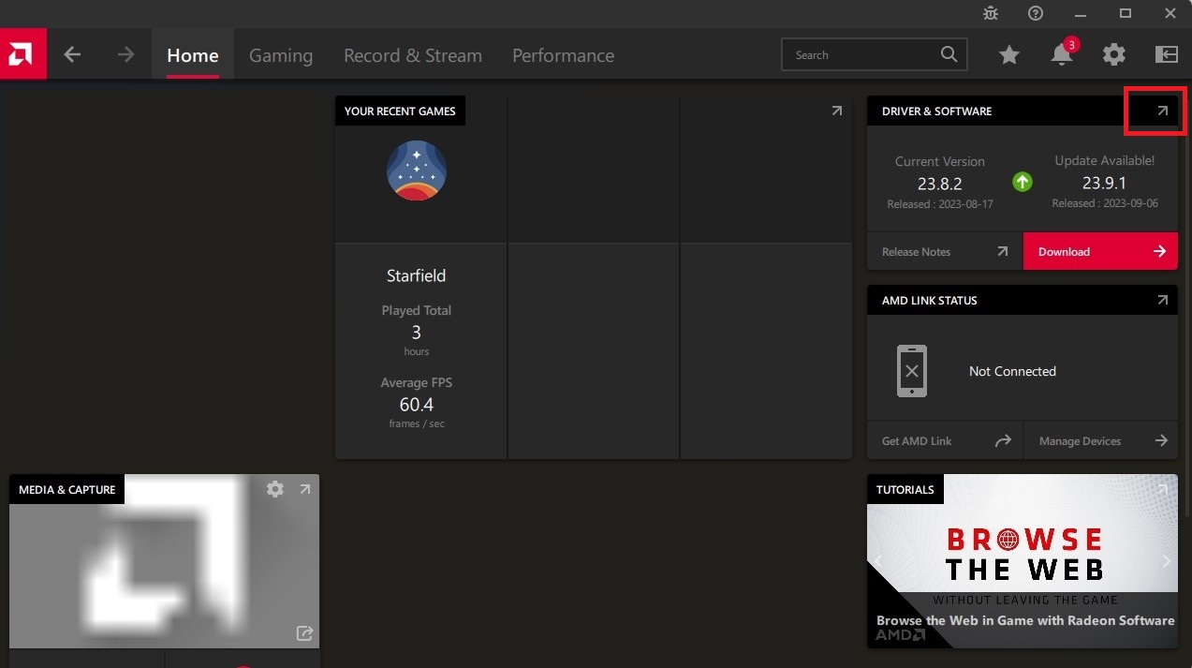Go back with the left arrow
Screen dimensions: 1192x668
[x=72, y=54]
